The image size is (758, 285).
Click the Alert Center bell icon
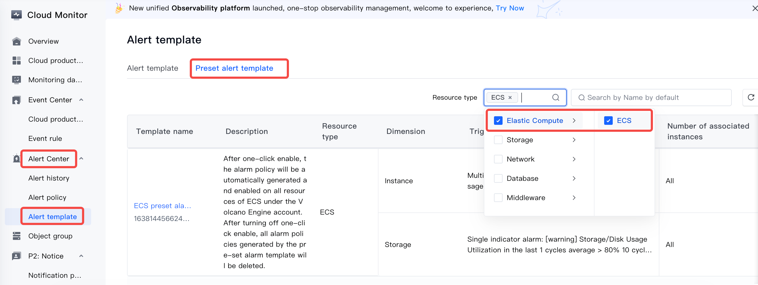(16, 159)
